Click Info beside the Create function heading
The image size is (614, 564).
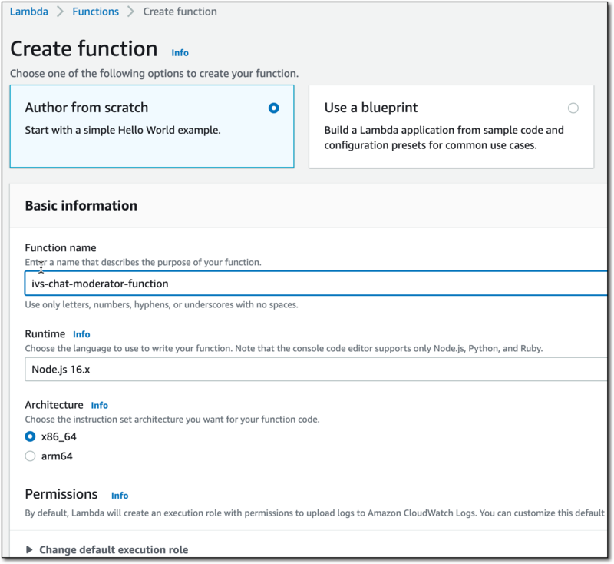(x=180, y=52)
